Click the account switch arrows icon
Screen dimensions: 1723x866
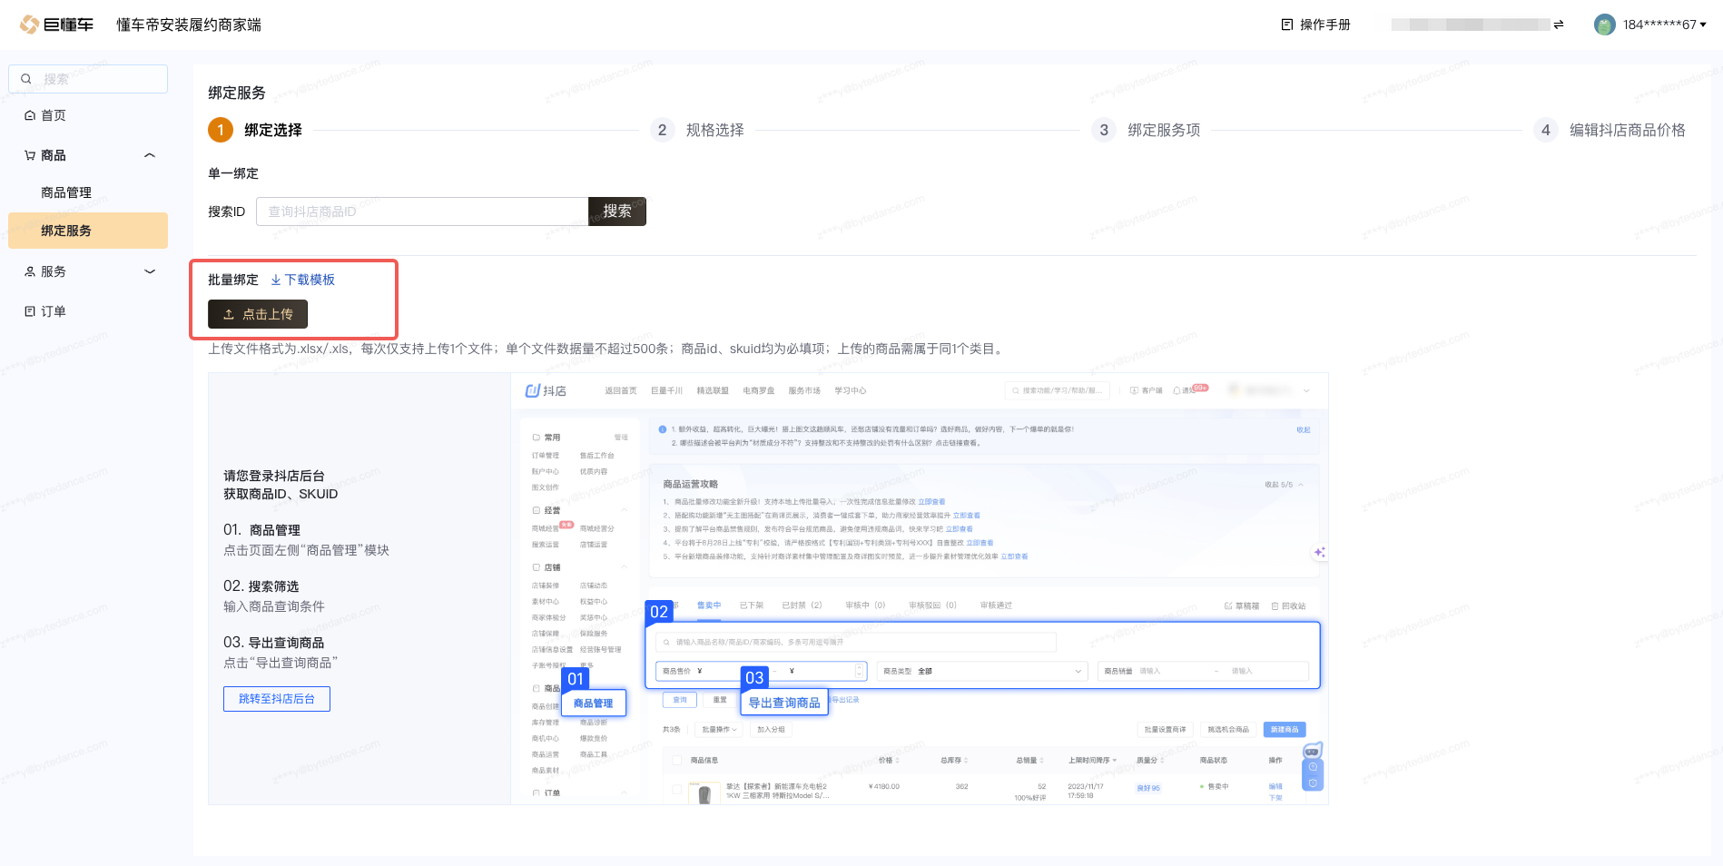[x=1559, y=25]
